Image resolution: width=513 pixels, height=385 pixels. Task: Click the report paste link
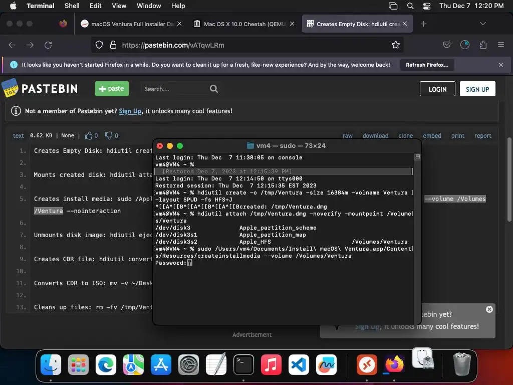click(x=482, y=135)
